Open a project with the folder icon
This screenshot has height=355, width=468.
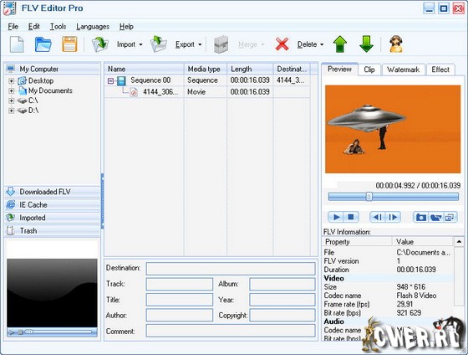point(43,44)
